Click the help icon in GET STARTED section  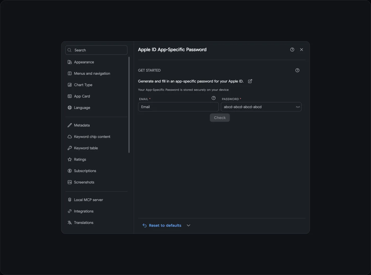297,70
